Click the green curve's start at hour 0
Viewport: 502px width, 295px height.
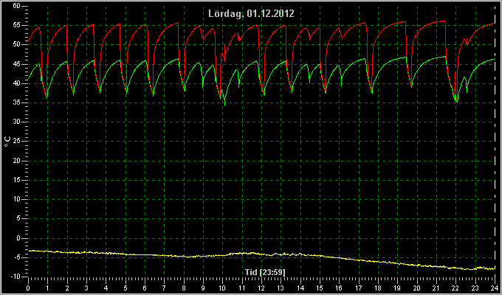[x=29, y=79]
